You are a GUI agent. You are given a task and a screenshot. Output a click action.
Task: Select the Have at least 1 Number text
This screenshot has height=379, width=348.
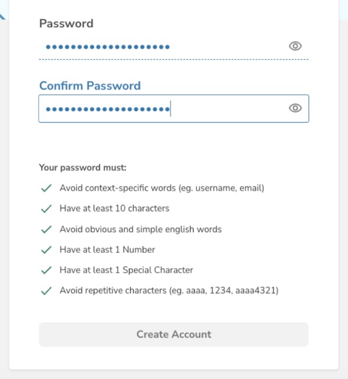coord(107,250)
